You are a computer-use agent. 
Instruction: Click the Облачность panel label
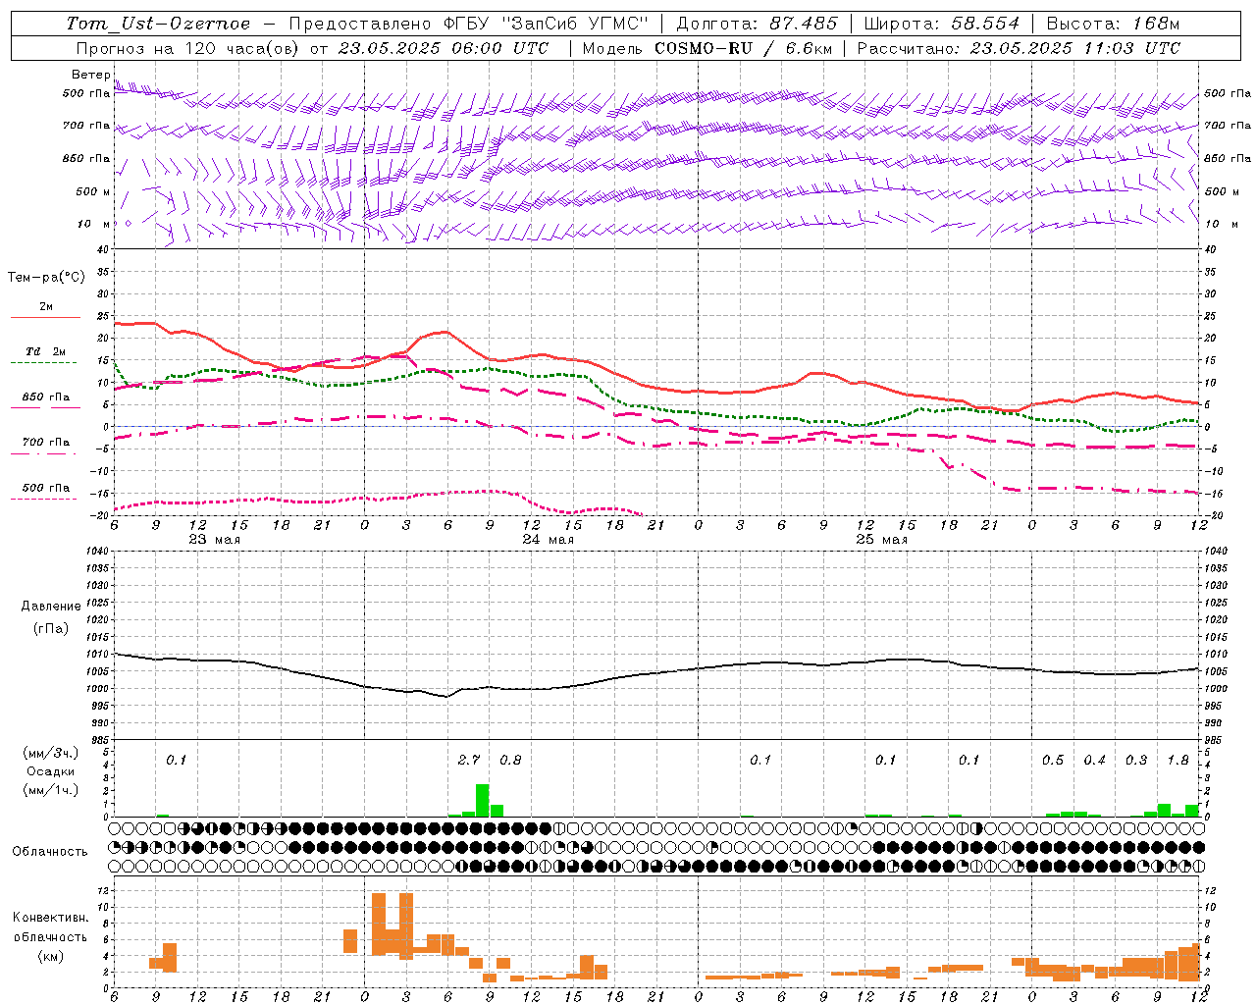click(x=50, y=851)
